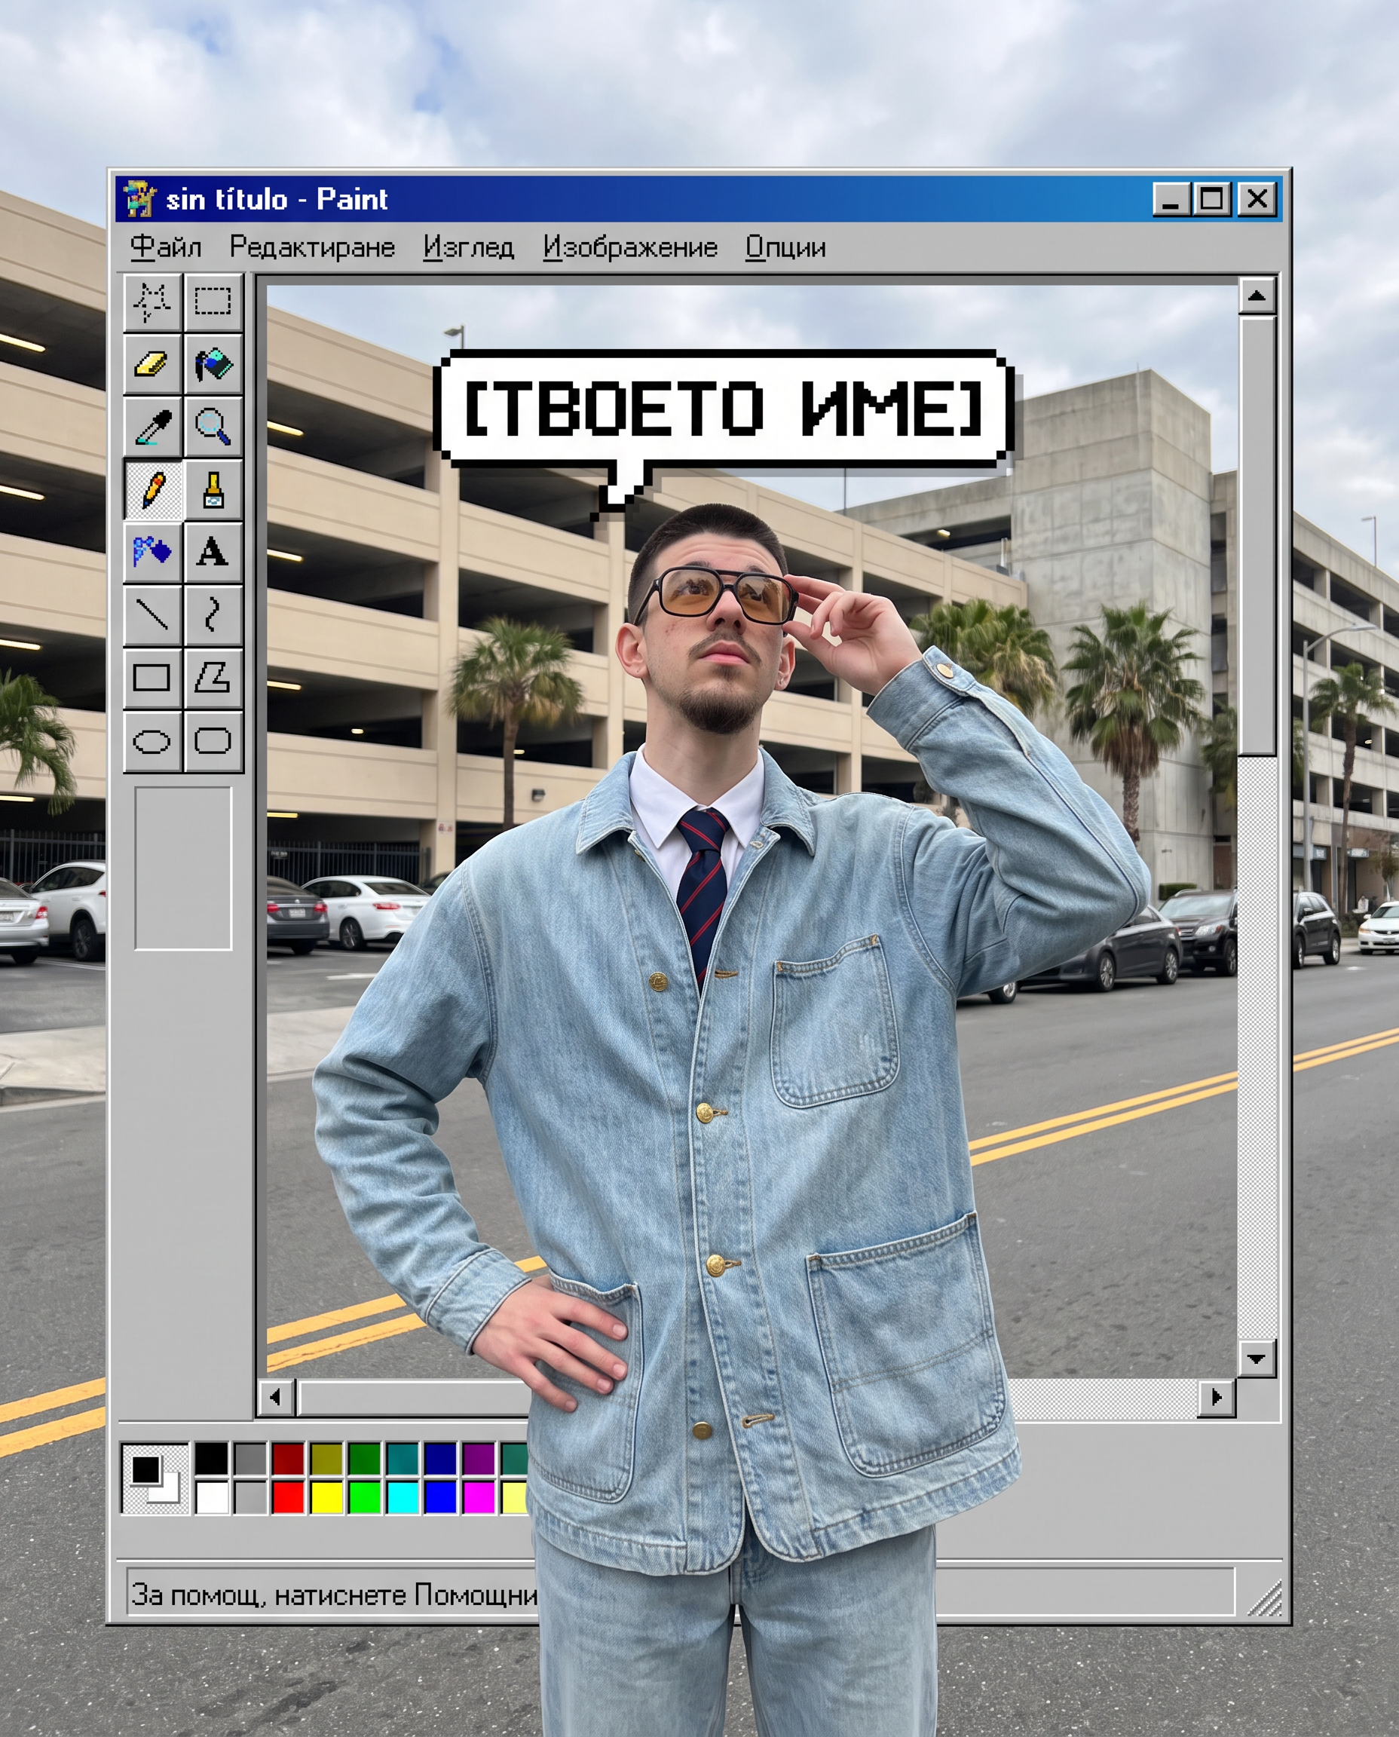Click the "sin título - Paint" title text
This screenshot has width=1399, height=1737.
277,199
